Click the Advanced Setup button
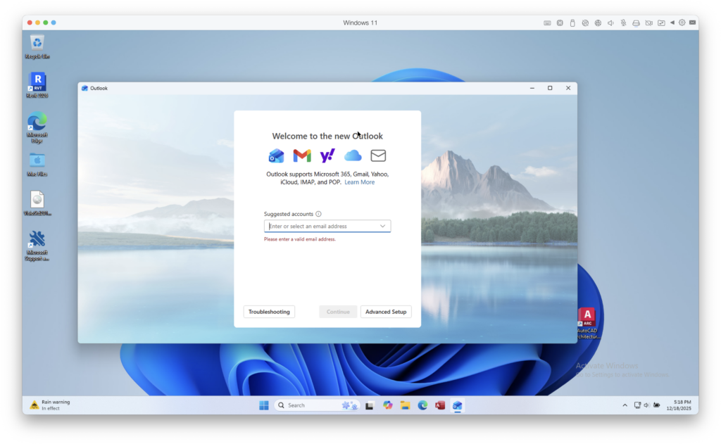The width and height of the screenshot is (721, 444). point(386,312)
